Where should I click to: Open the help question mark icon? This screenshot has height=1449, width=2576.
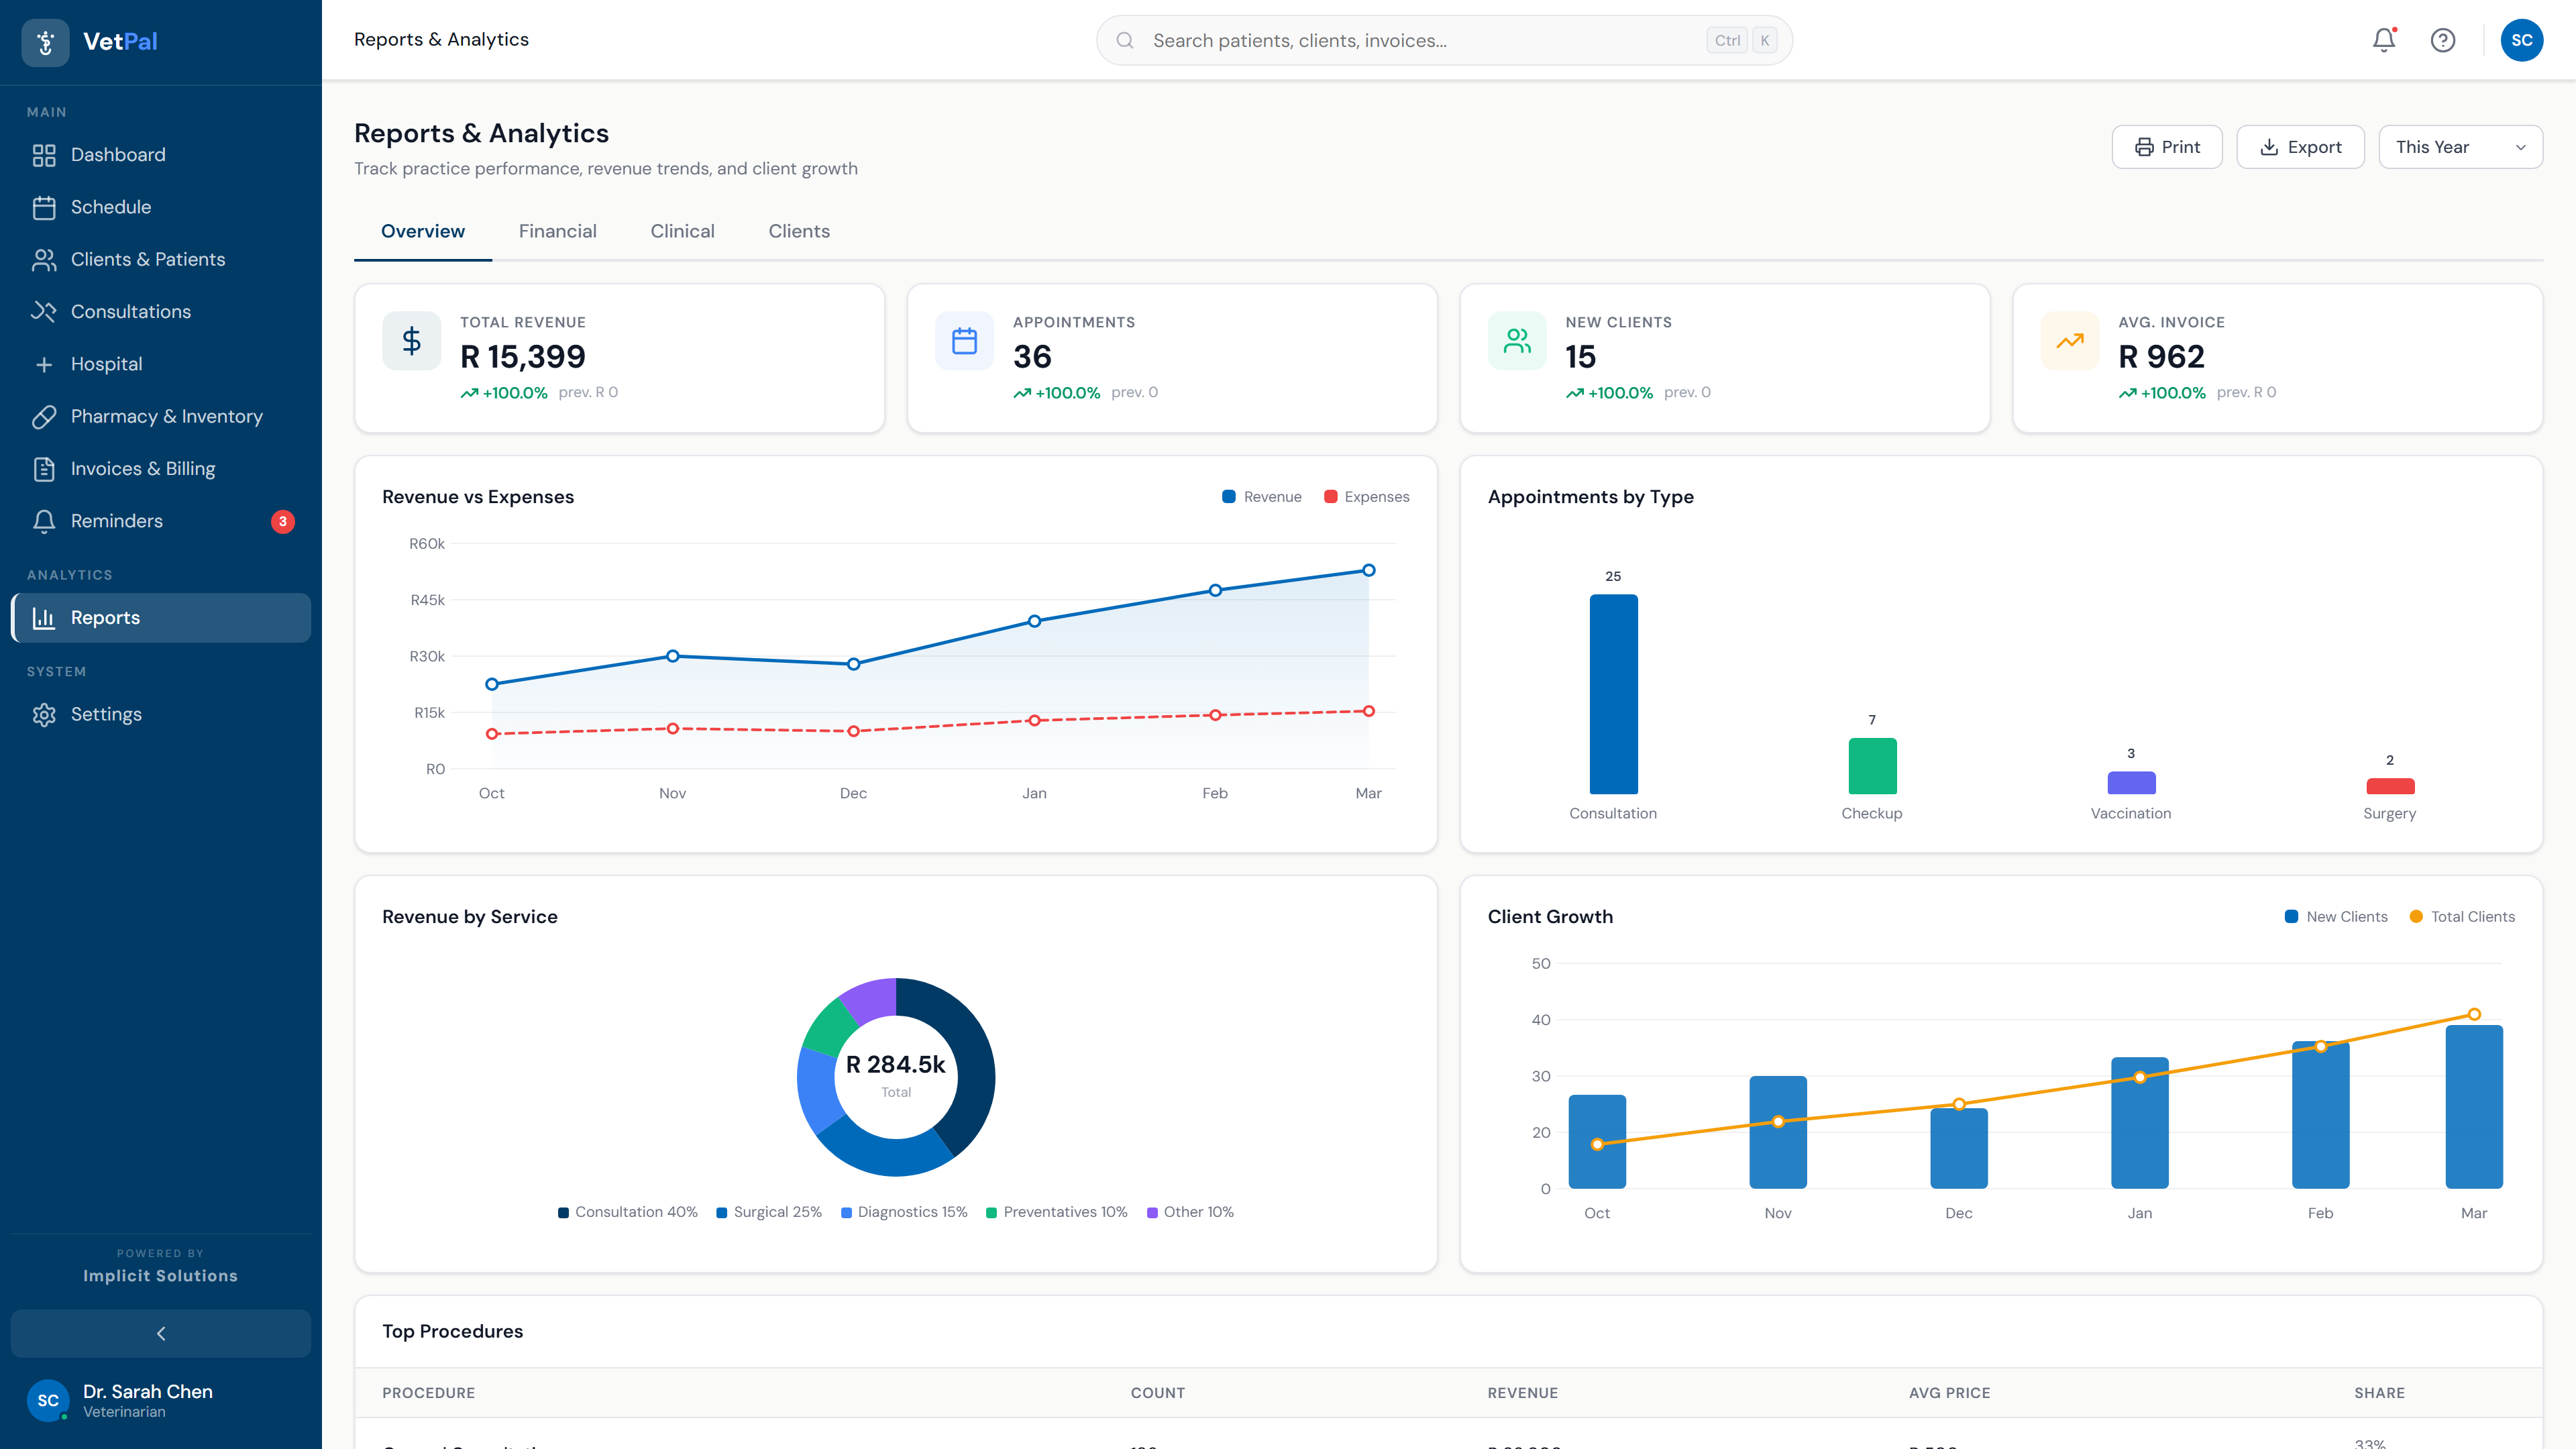(x=2443, y=40)
